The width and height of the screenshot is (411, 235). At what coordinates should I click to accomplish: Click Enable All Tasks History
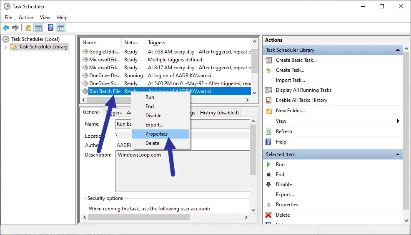(301, 100)
